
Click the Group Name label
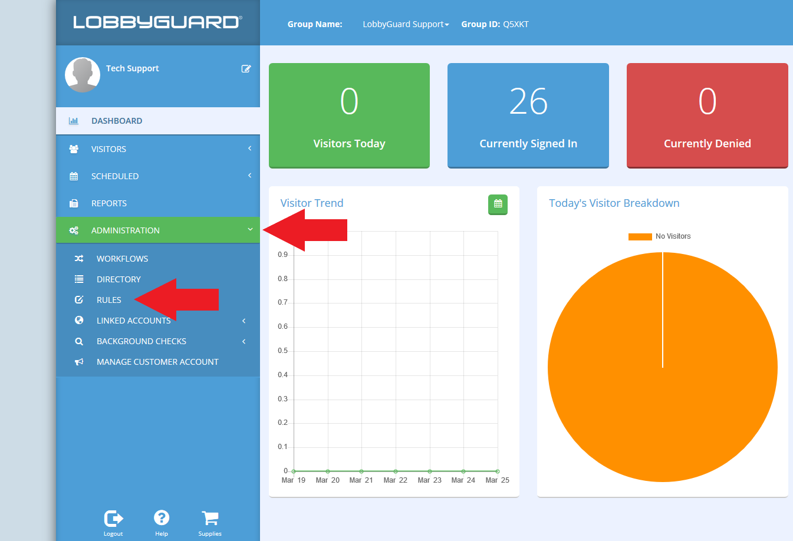point(315,24)
